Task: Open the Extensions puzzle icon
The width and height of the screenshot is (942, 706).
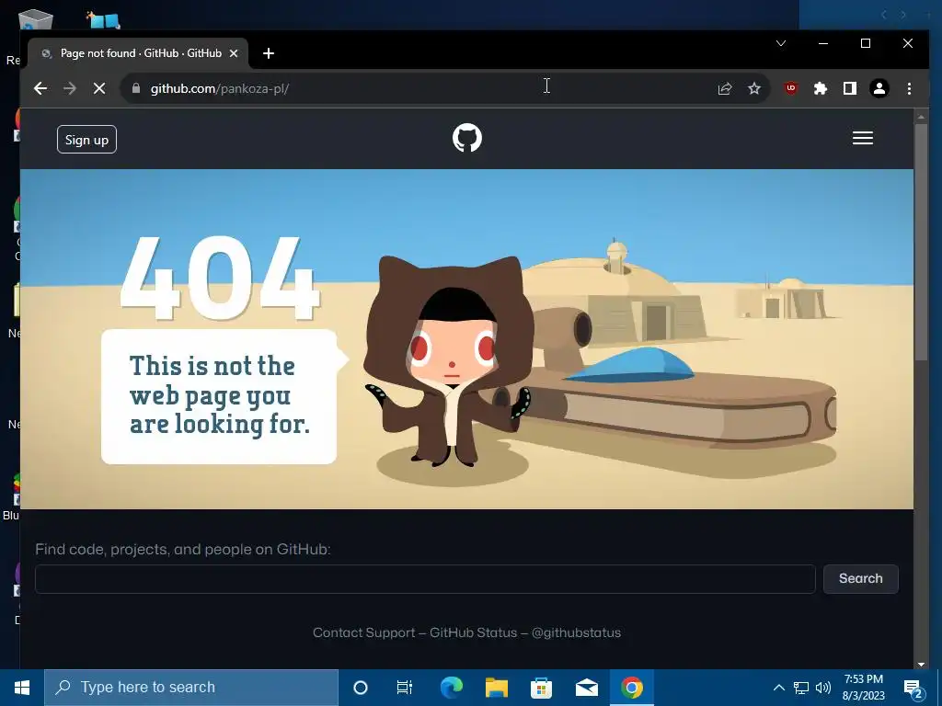Action: click(820, 88)
